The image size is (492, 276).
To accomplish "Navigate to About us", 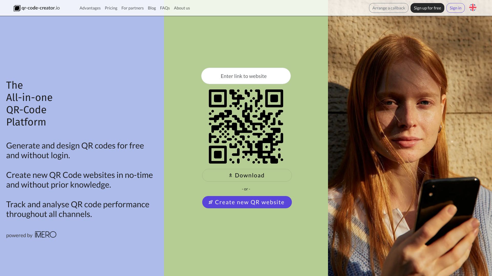I will pos(182,8).
